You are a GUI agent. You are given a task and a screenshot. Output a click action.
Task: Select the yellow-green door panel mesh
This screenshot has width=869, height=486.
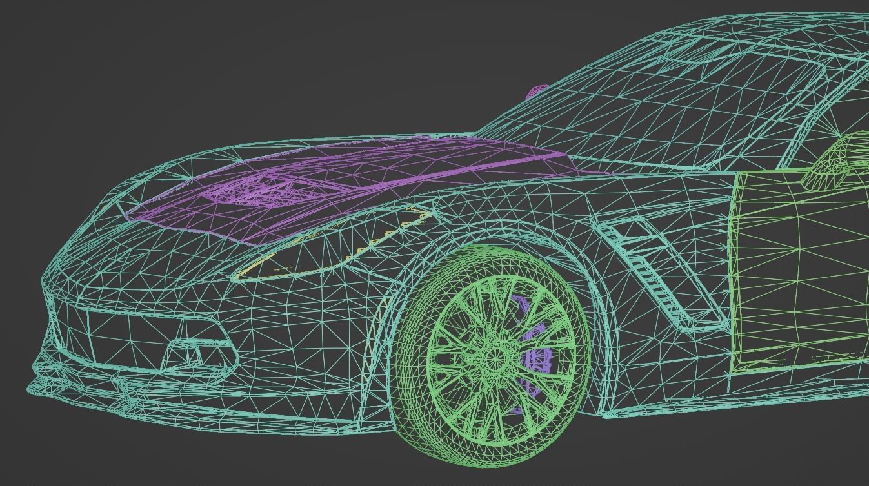(x=800, y=271)
